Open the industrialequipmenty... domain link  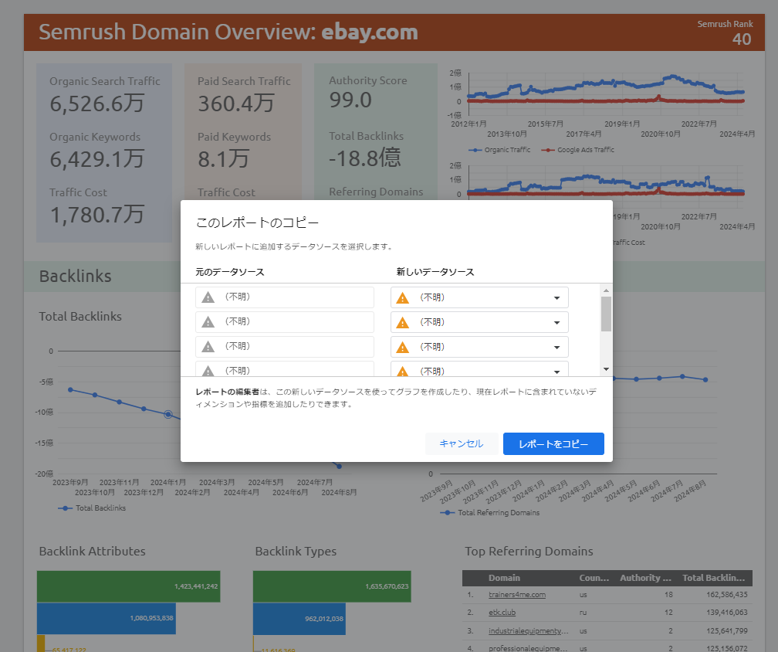(x=528, y=630)
